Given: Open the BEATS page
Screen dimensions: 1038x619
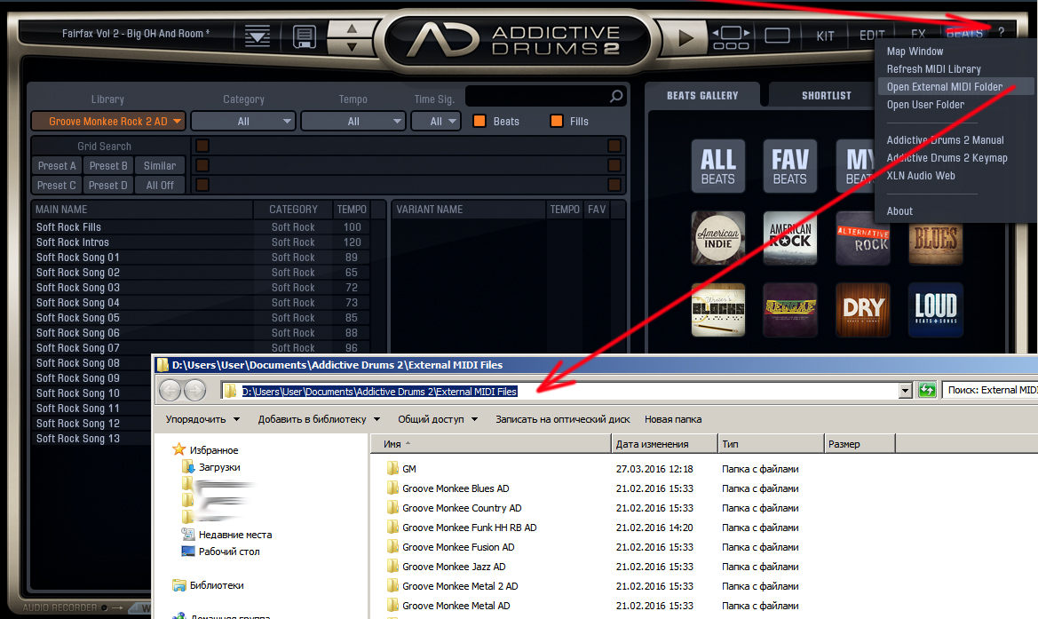Looking at the screenshot, I should tap(964, 33).
